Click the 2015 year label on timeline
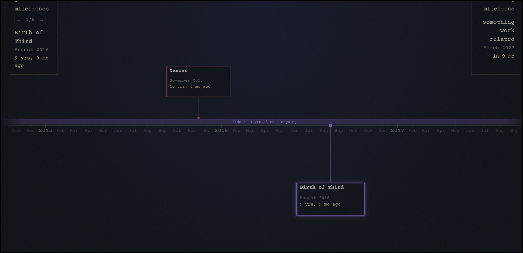Image resolution: width=523 pixels, height=253 pixels. coord(46,130)
